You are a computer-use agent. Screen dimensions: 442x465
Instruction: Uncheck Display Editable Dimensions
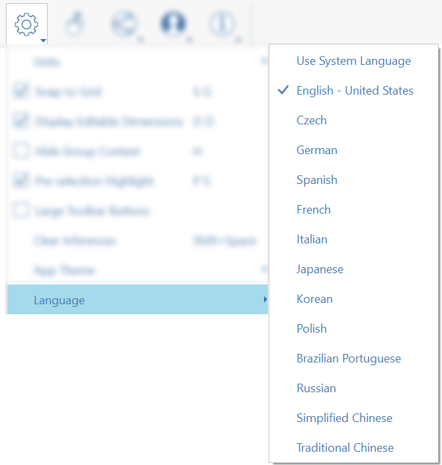click(x=22, y=122)
